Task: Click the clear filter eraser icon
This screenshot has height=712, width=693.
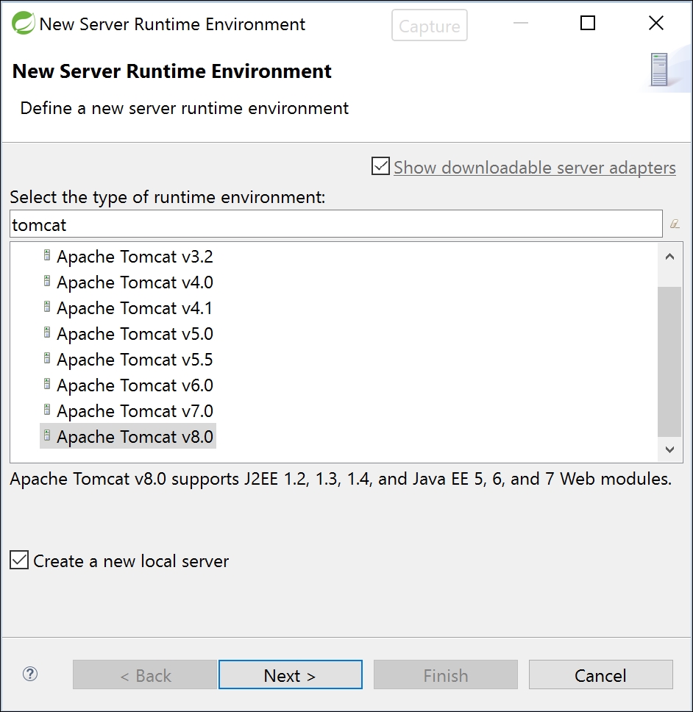Action: click(675, 224)
